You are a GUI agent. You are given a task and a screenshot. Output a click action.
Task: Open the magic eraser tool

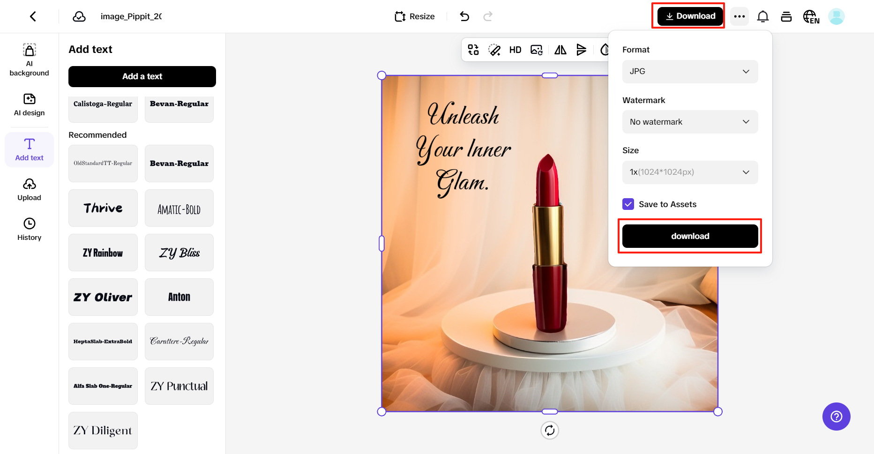[x=494, y=50]
